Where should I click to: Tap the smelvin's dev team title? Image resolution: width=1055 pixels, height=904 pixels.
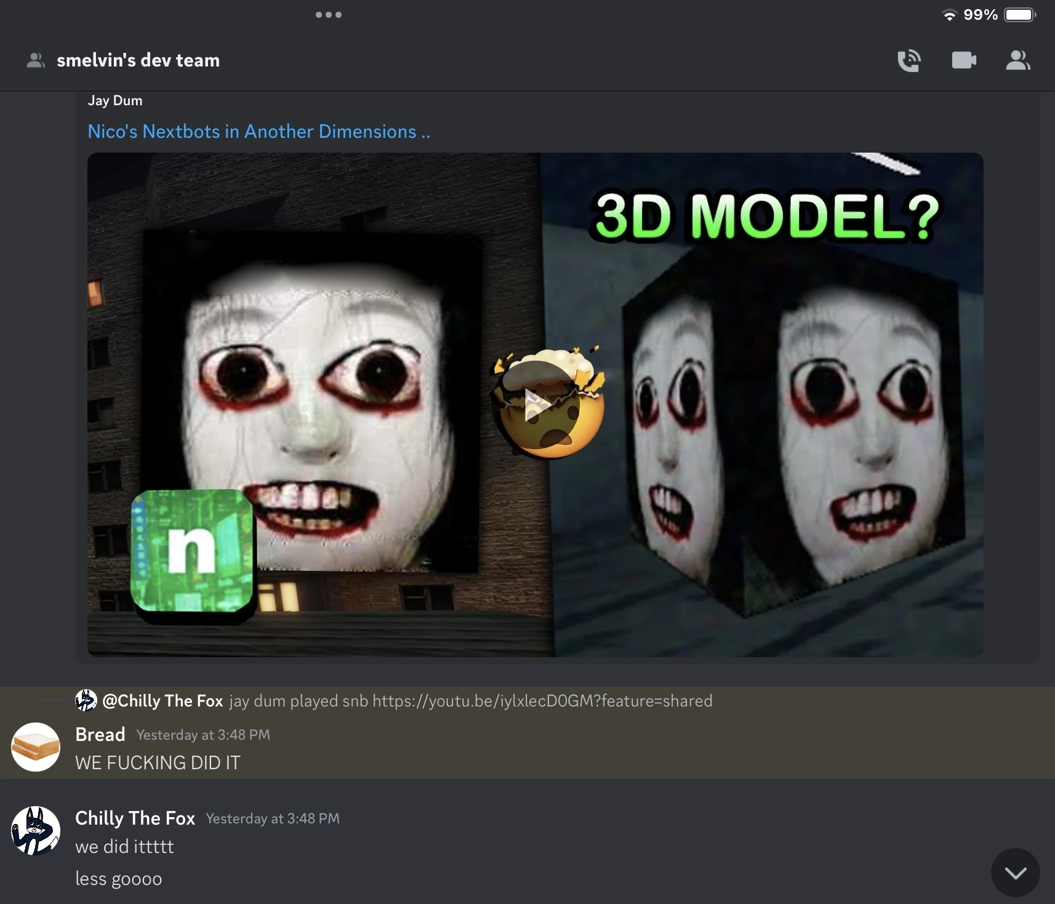click(138, 60)
